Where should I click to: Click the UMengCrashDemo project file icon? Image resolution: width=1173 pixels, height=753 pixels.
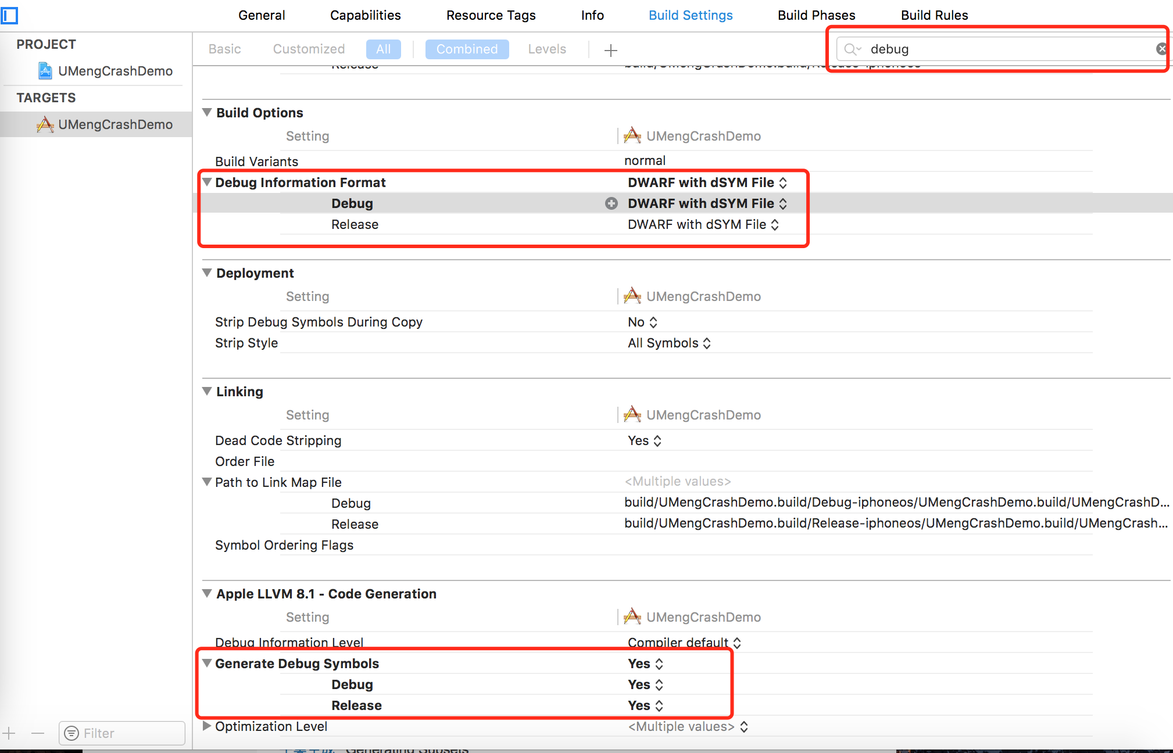coord(45,71)
